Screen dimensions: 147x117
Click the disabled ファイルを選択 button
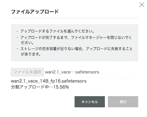27,72
